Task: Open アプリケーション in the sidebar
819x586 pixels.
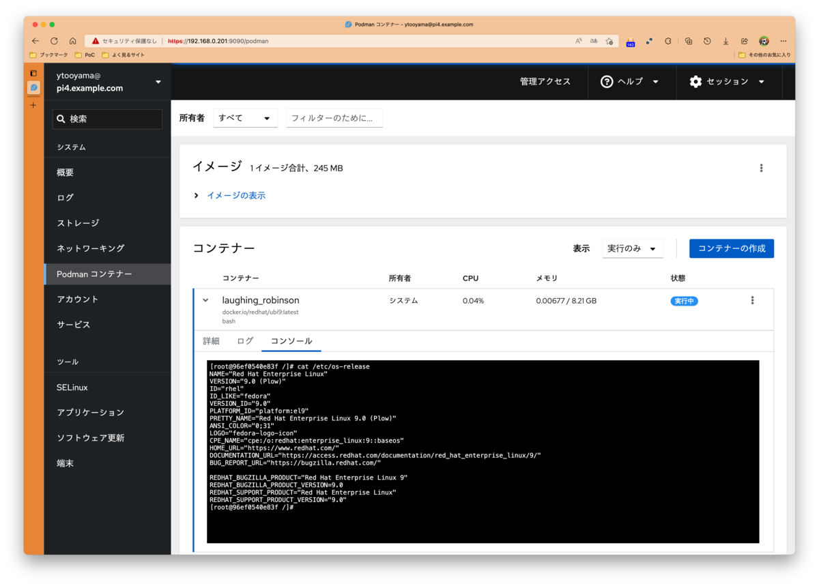Action: 108,413
